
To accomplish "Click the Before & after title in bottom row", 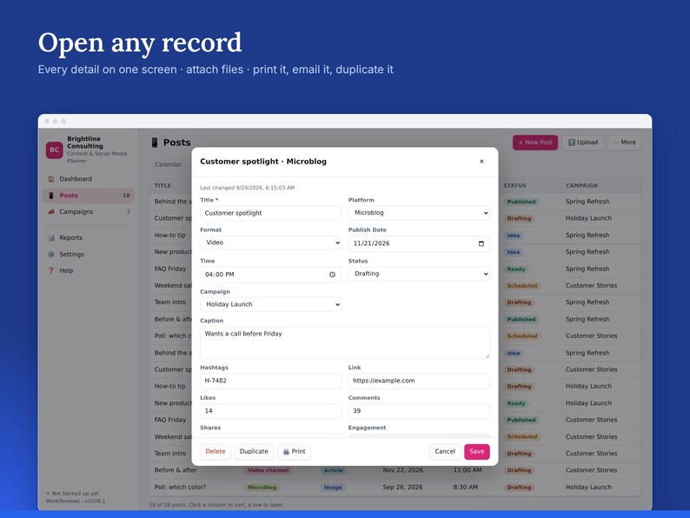I will [176, 470].
